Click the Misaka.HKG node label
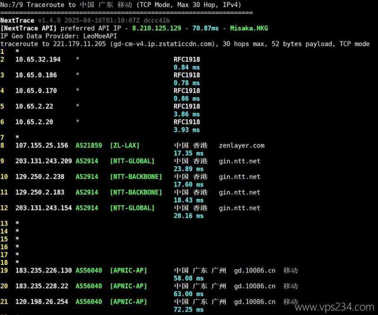Viewport: 378px width, 315px height. [x=249, y=28]
